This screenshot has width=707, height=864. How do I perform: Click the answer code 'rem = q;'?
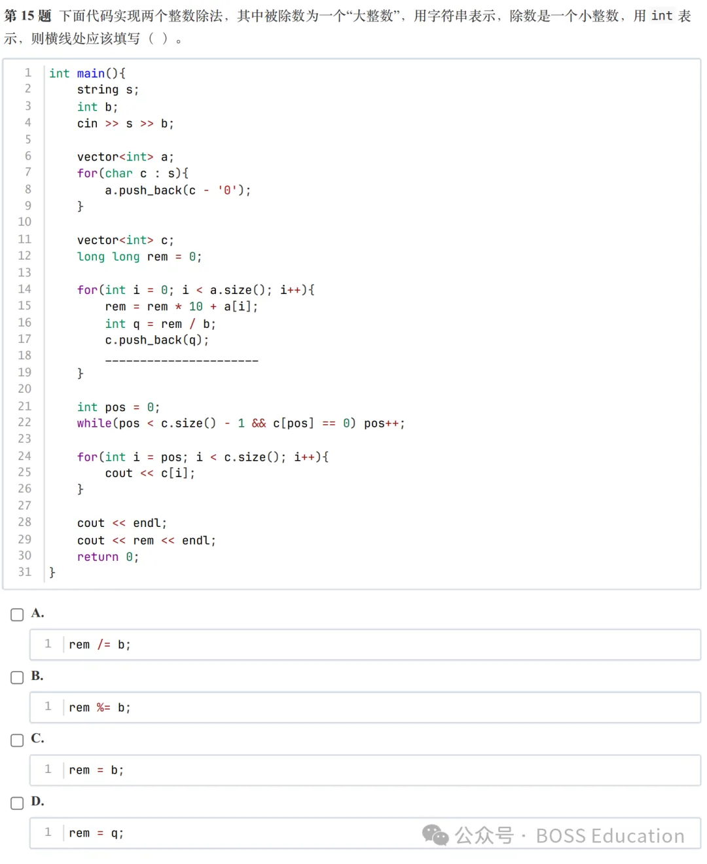pos(96,833)
